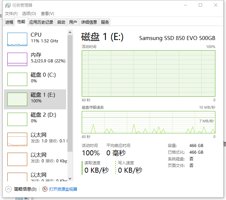The image size is (226, 200).
Task: Click the 磁盘 1 (E:) heading
Action: click(x=102, y=37)
